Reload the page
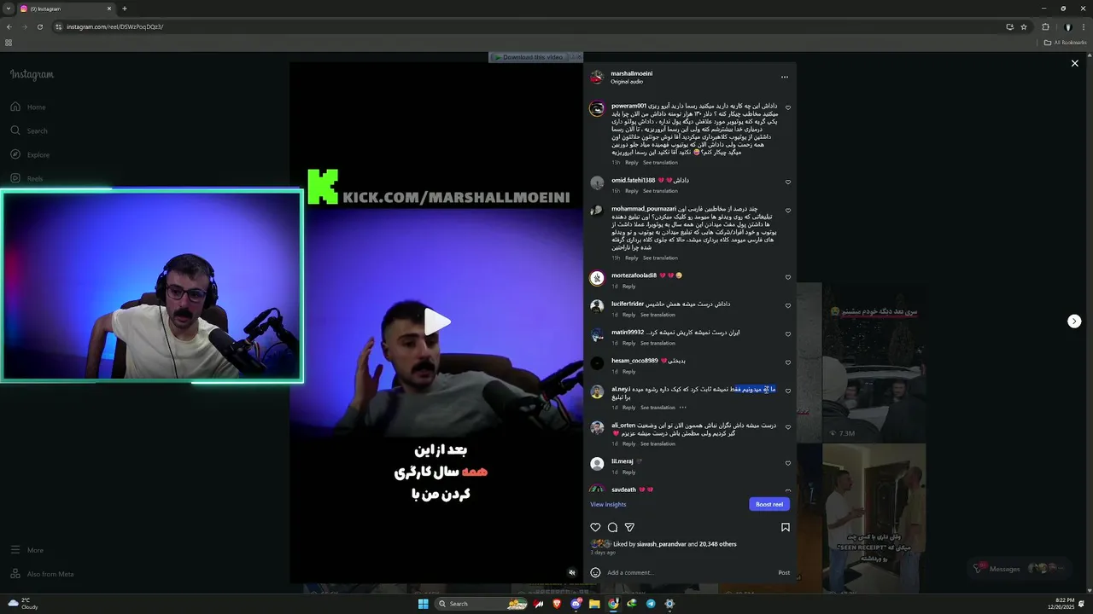The height and width of the screenshot is (614, 1093). (39, 26)
